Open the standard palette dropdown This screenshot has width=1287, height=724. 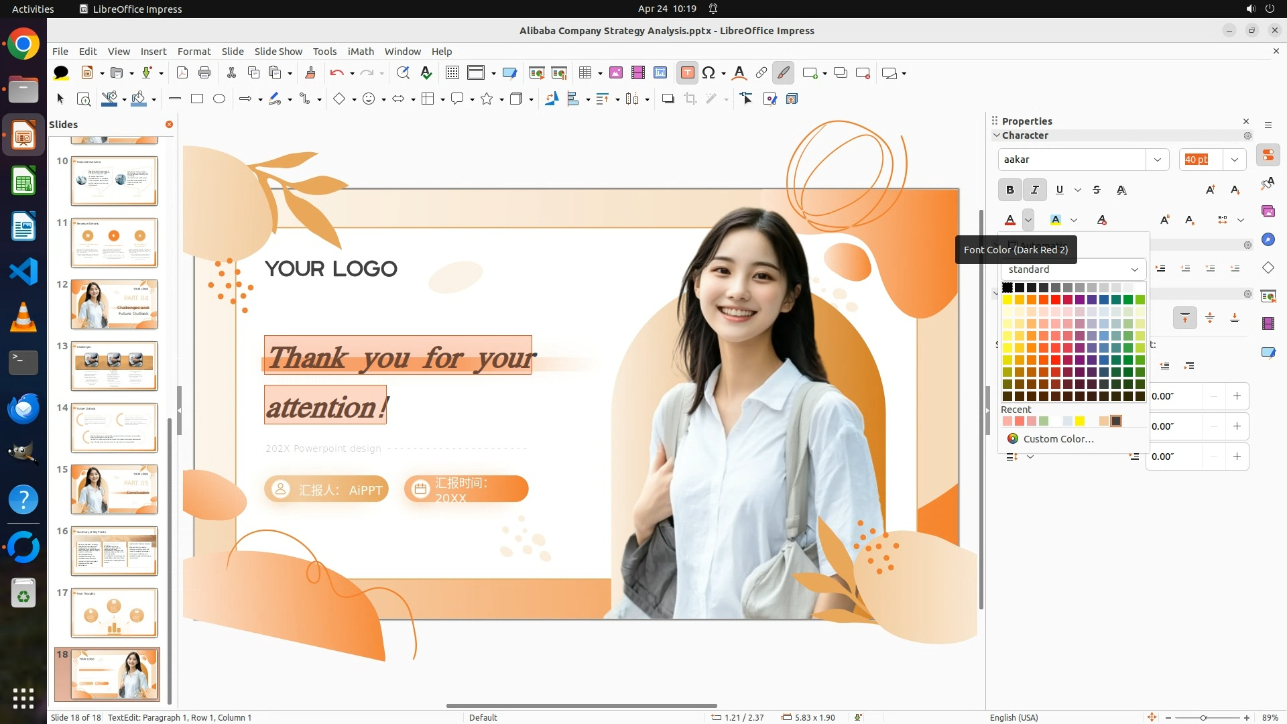point(1134,269)
